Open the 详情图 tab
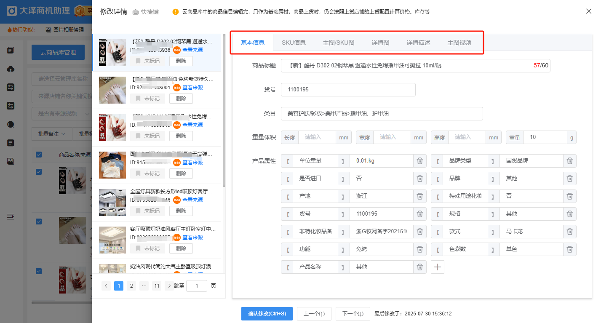This screenshot has height=323, width=601. 380,43
